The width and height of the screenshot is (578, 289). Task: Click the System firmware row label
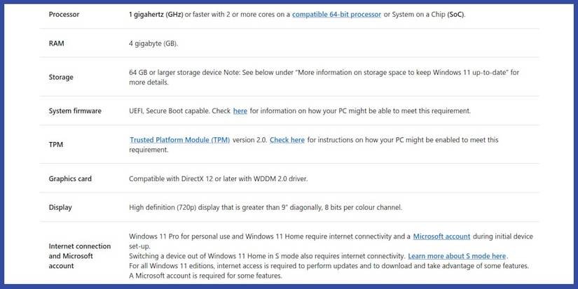point(75,111)
